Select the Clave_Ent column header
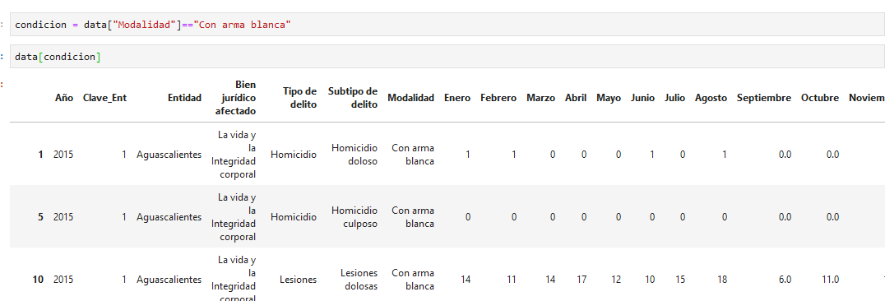This screenshot has width=885, height=301. [104, 98]
